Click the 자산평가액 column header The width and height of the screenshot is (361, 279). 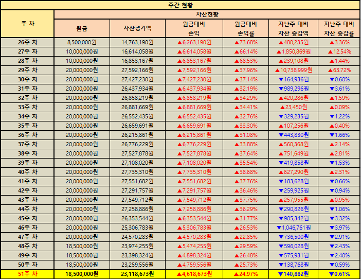pyautogui.click(x=137, y=28)
